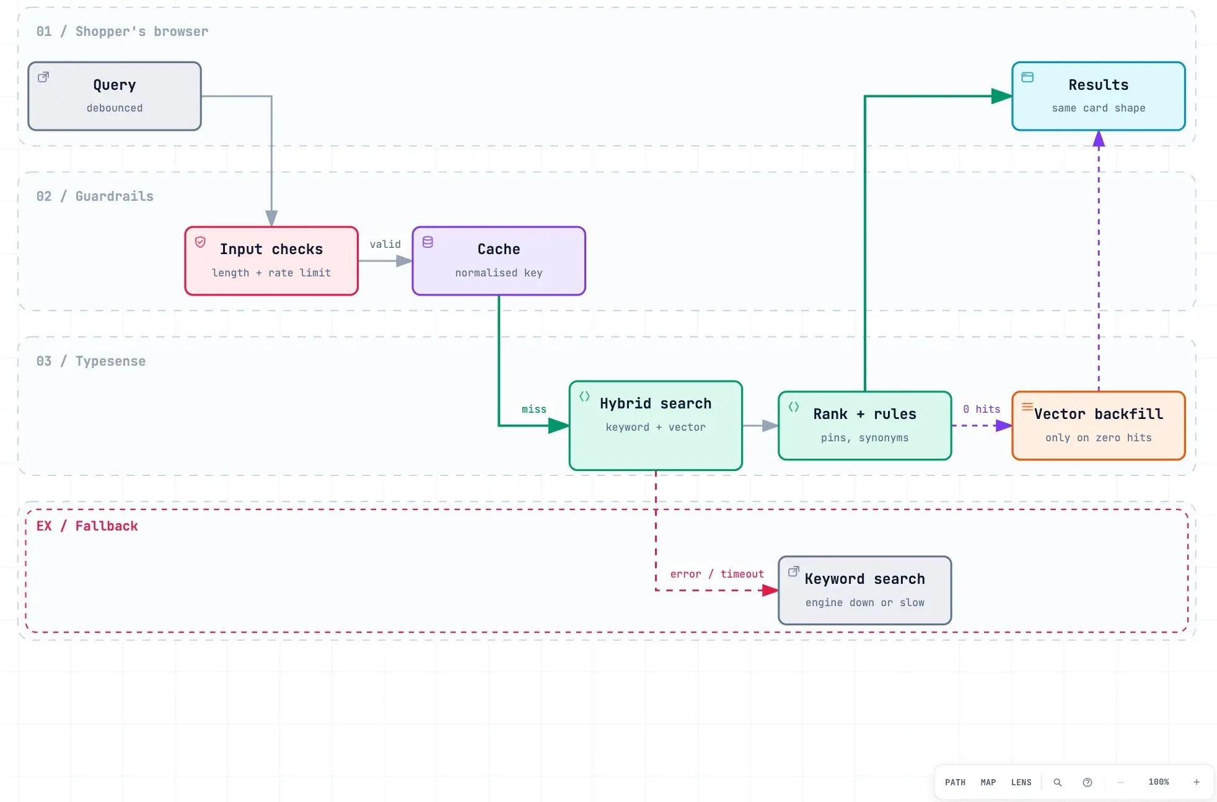The width and height of the screenshot is (1217, 802).
Task: Click the '03 / Typesense' lane label
Action: (x=91, y=361)
